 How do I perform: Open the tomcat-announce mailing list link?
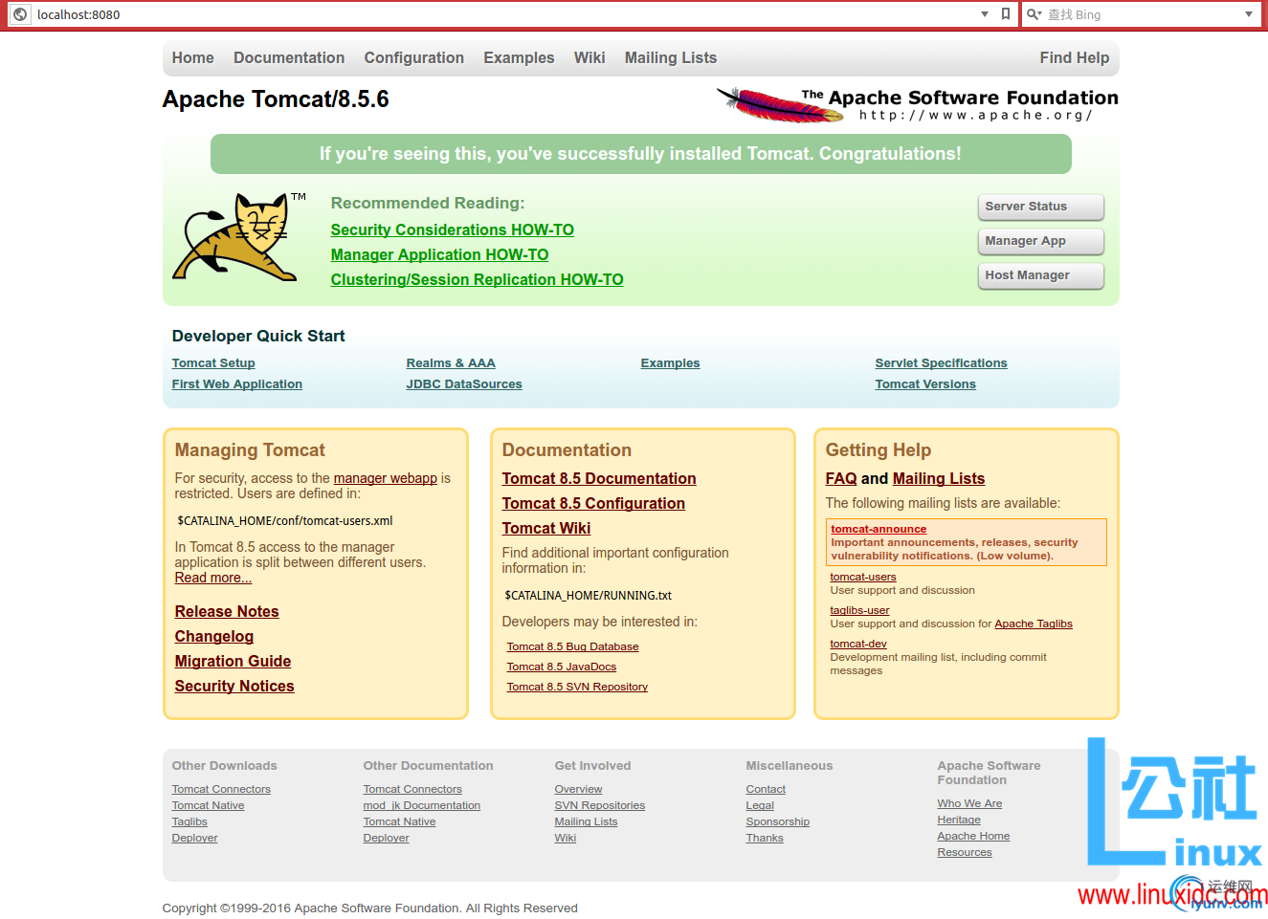click(879, 529)
